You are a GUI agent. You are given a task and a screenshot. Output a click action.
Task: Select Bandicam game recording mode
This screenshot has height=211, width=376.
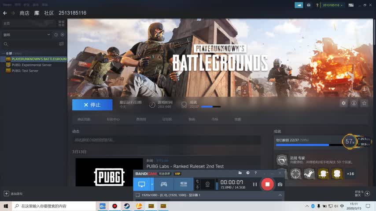(x=164, y=184)
